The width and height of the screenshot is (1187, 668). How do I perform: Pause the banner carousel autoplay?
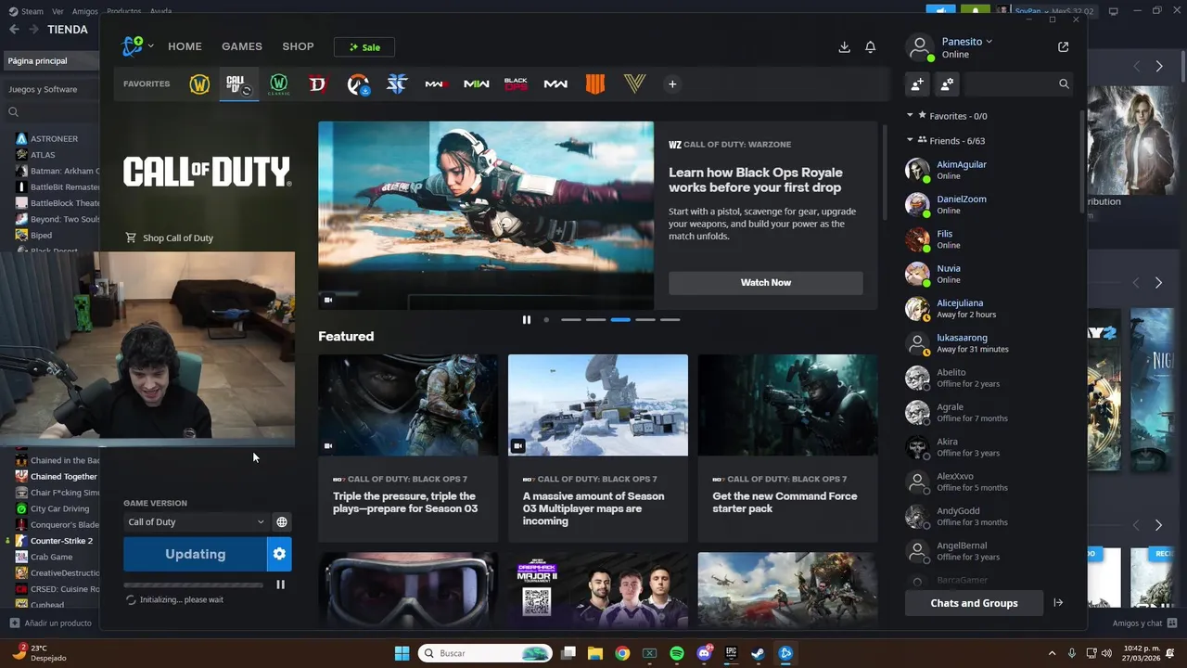(527, 319)
